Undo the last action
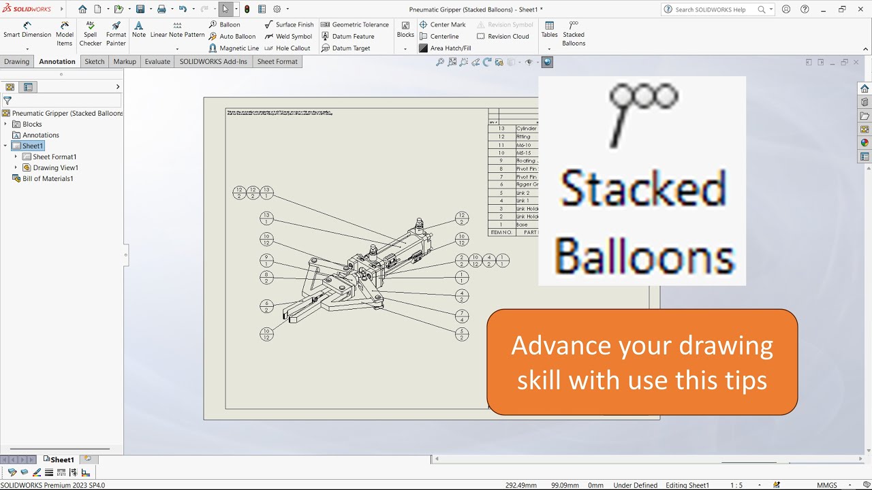The width and height of the screenshot is (872, 490). [x=183, y=10]
